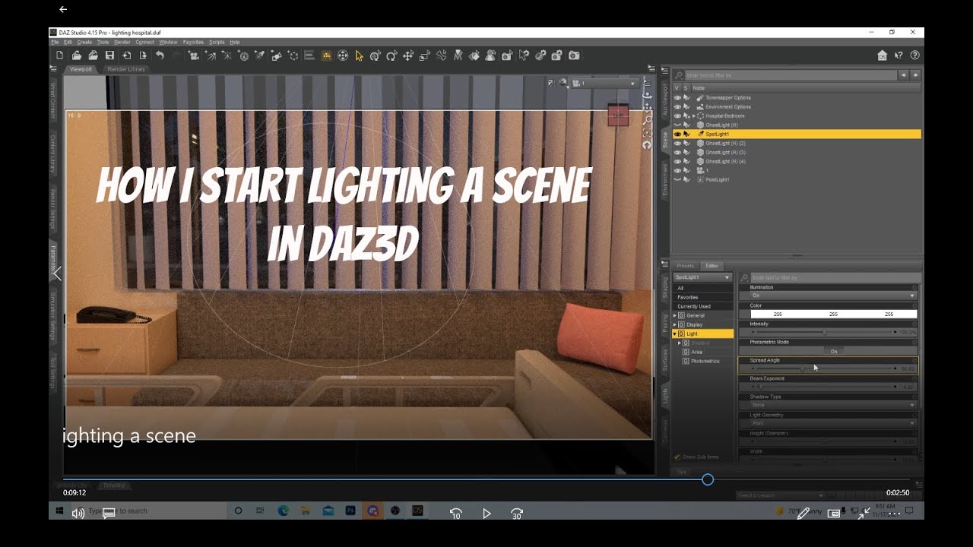This screenshot has height=547, width=973.
Task: Collapse the Light property group
Action: coord(675,334)
